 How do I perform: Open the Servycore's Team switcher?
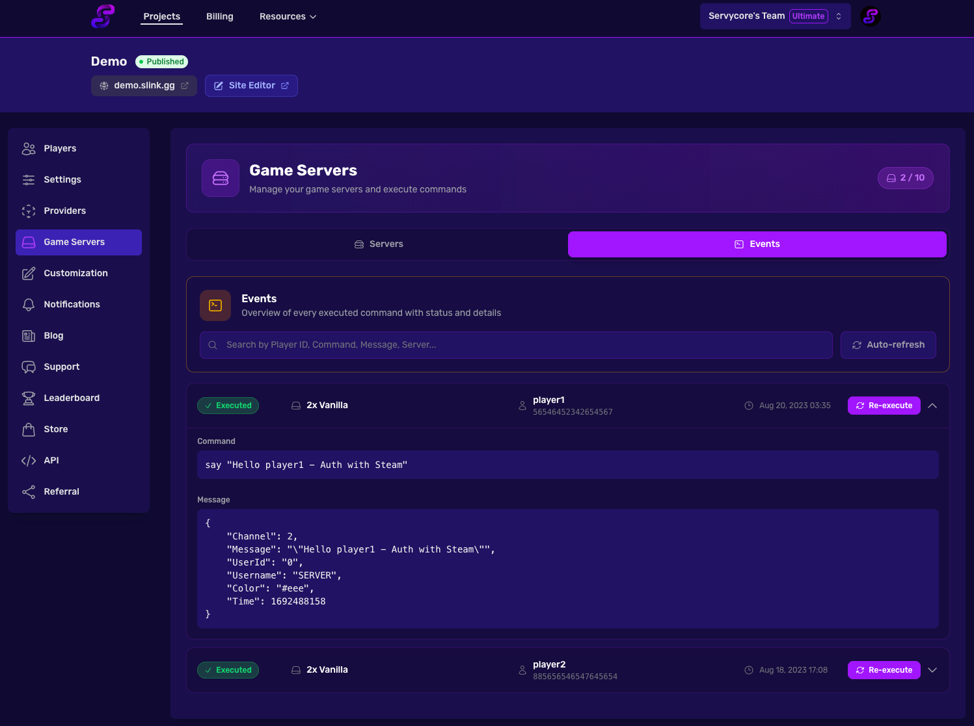pos(774,16)
